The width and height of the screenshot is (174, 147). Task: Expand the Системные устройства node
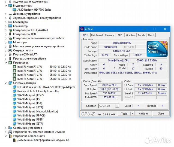click(6, 128)
